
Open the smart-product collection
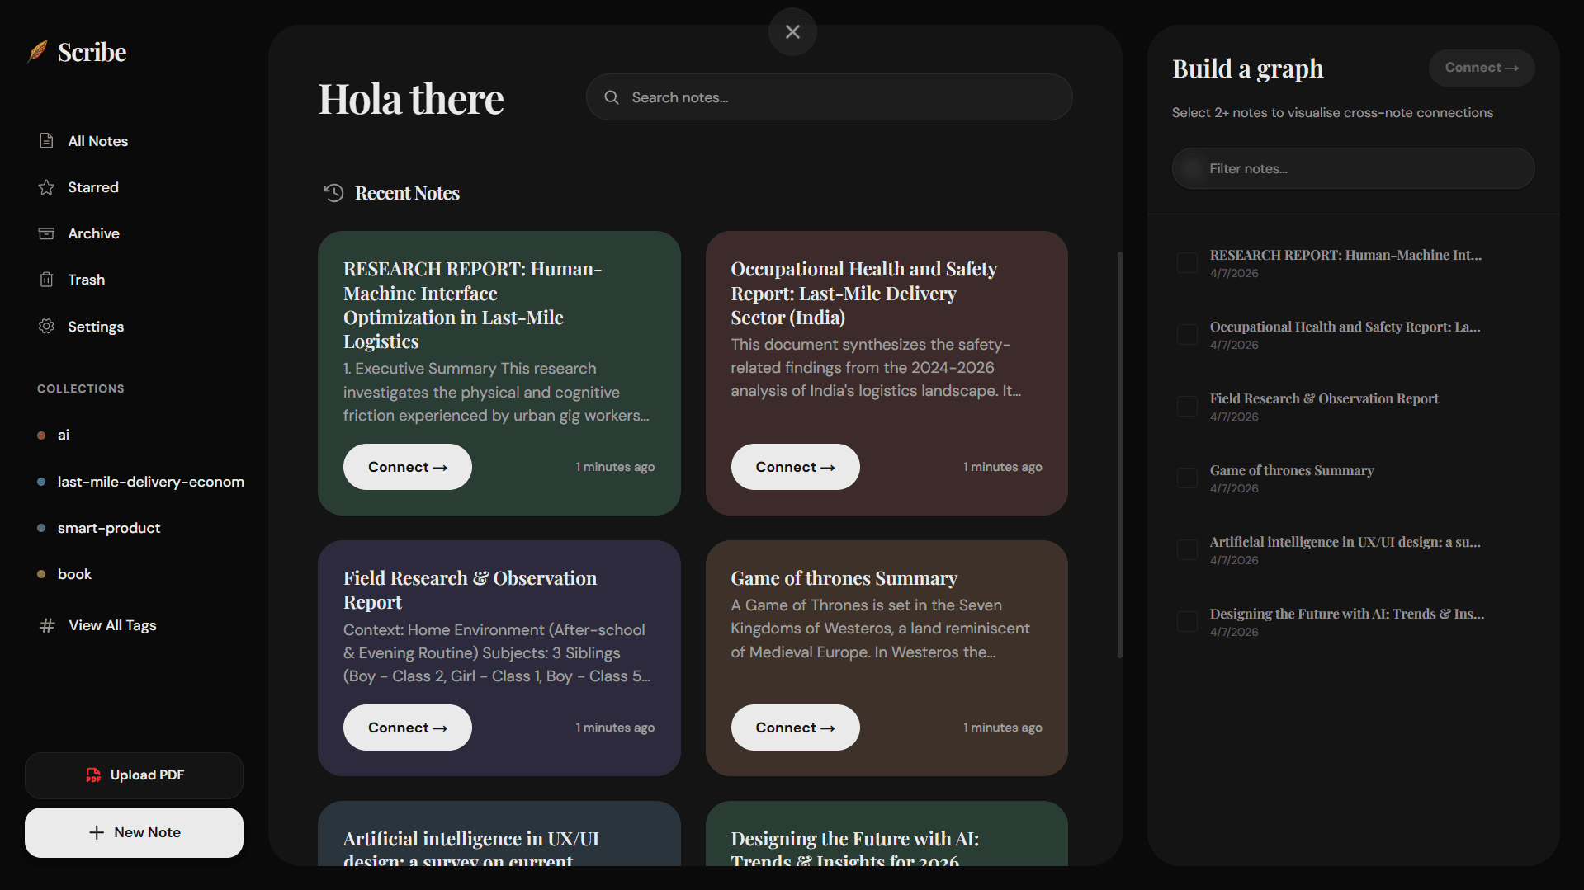109,528
